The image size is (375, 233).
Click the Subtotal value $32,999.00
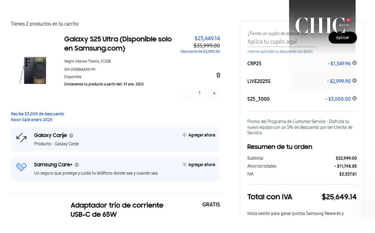click(346, 158)
